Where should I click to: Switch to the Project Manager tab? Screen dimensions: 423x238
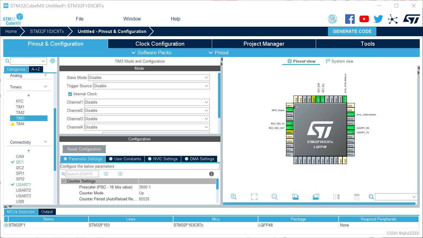264,44
